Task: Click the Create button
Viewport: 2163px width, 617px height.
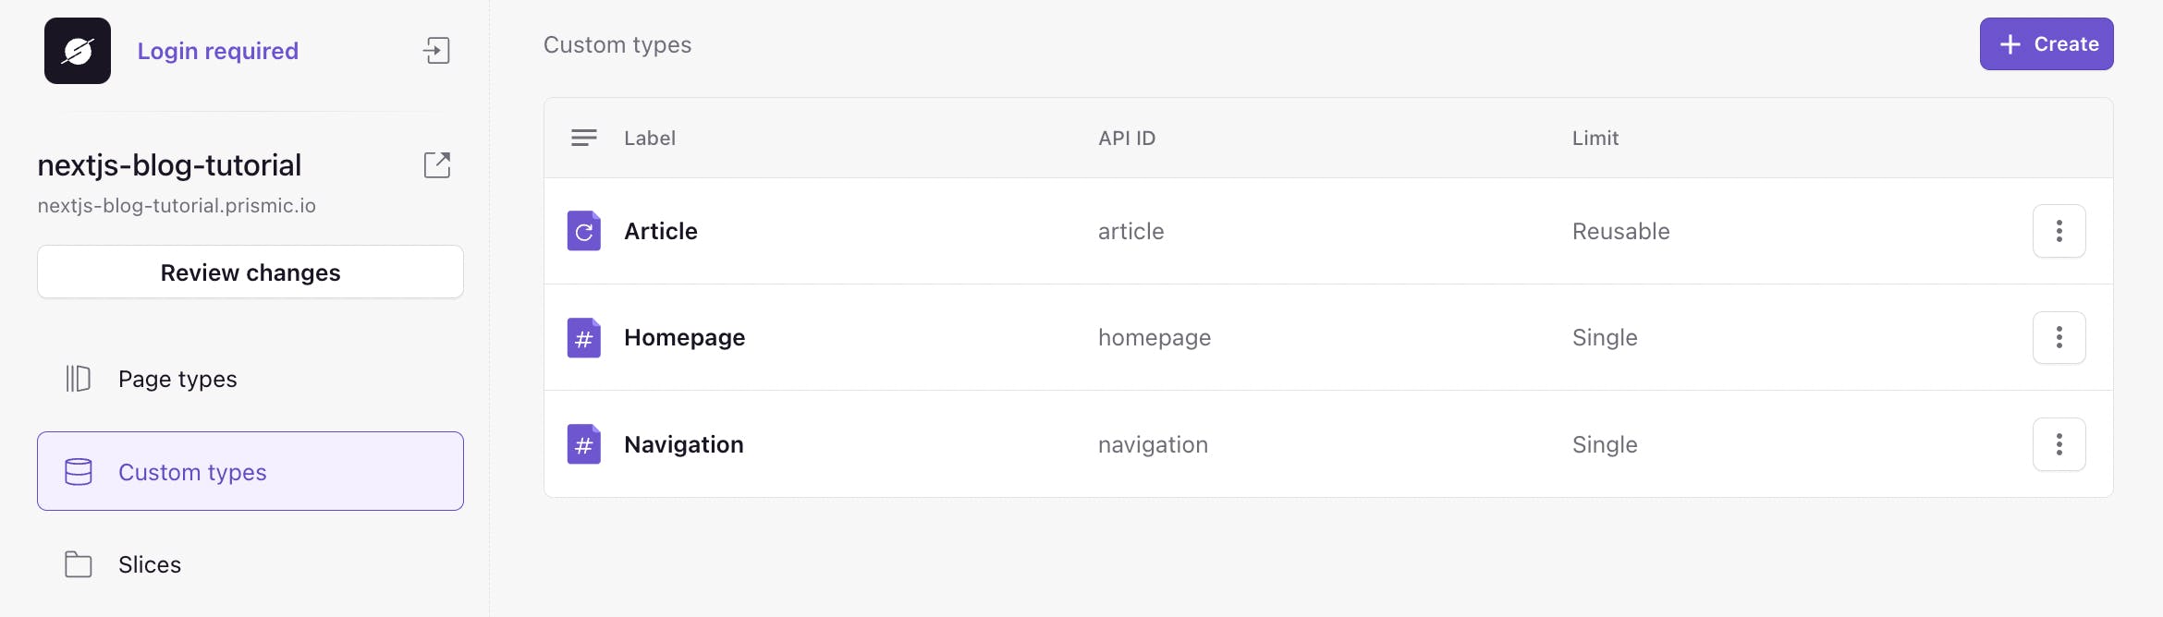Action: click(x=2046, y=44)
